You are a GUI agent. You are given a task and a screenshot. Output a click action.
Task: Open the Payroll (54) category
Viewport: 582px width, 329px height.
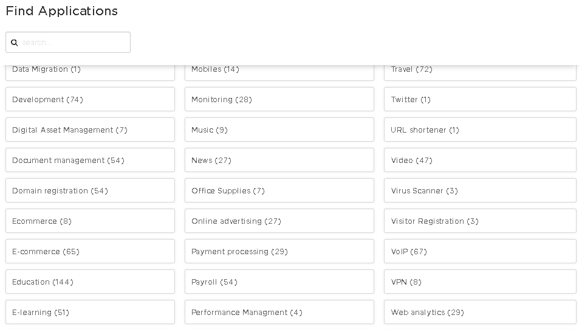279,282
